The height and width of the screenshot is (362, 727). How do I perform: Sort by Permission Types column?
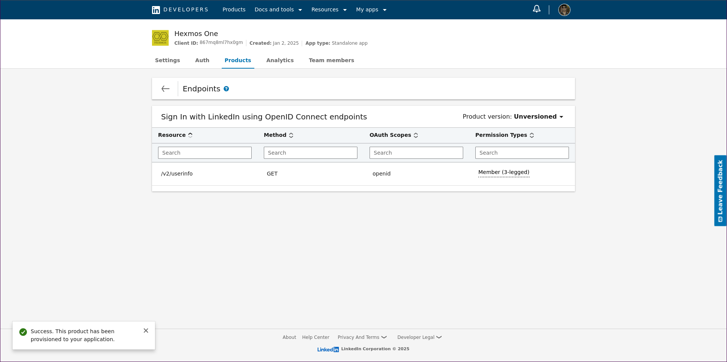coord(532,135)
